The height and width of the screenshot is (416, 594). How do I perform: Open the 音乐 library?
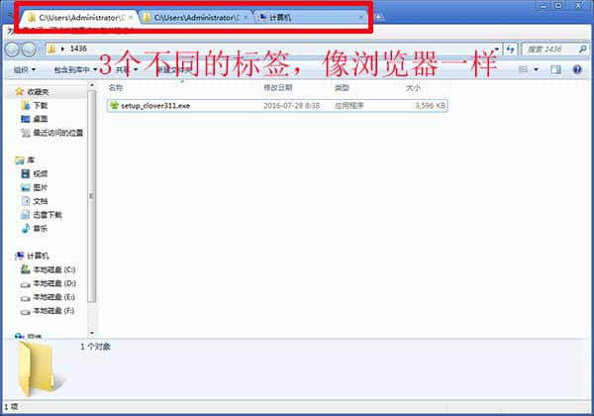coord(35,229)
